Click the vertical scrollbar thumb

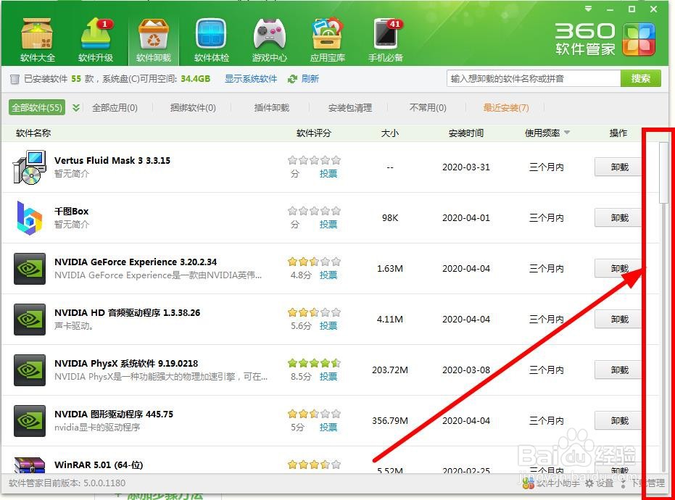tap(663, 172)
